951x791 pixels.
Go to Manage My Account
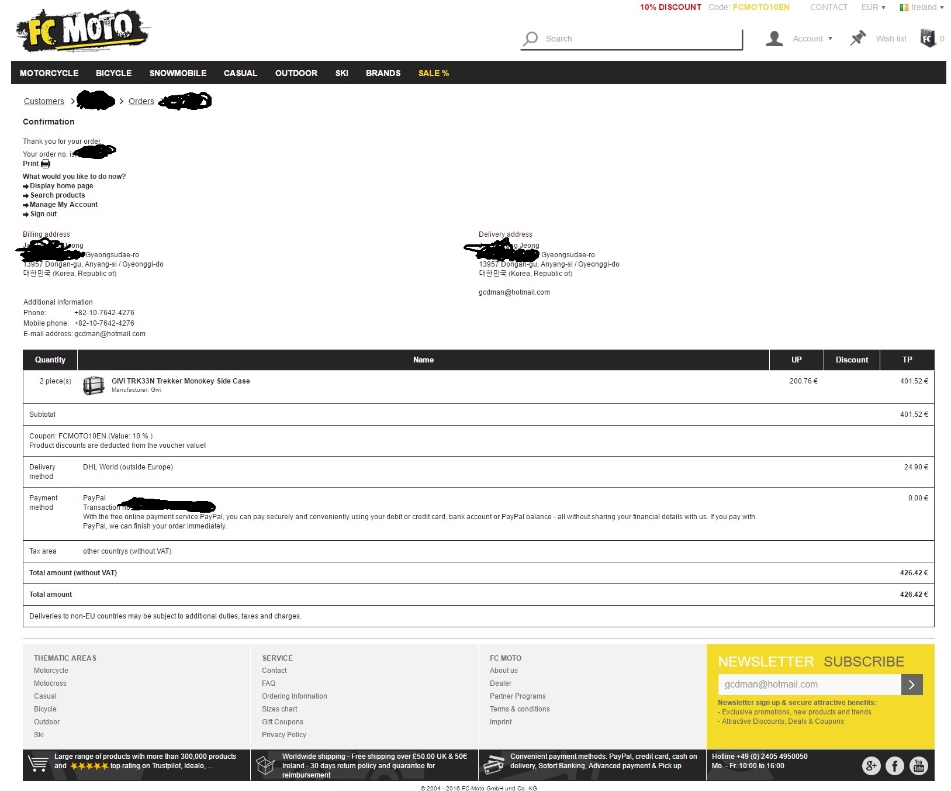pyautogui.click(x=64, y=205)
